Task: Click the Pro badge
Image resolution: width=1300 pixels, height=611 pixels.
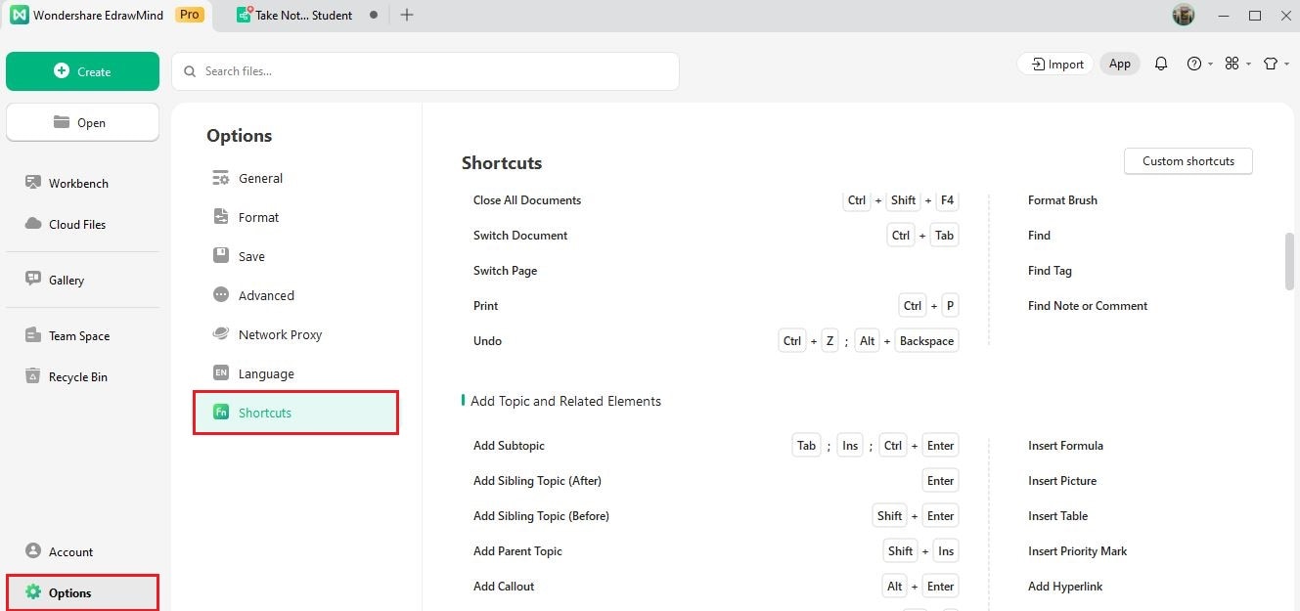Action: click(189, 15)
